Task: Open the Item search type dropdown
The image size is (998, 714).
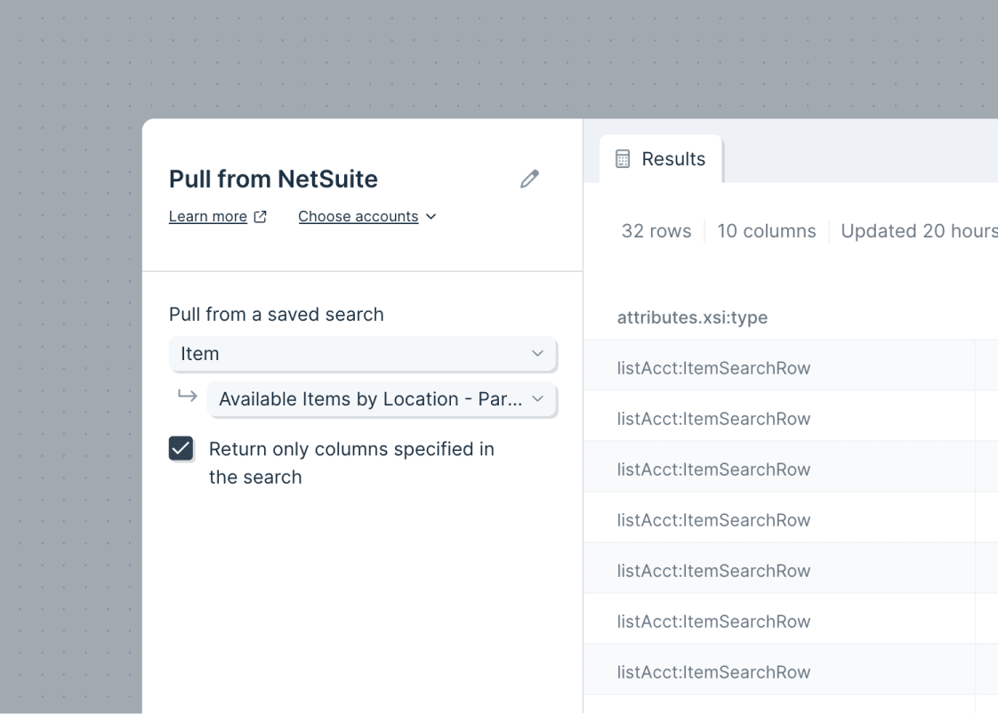Action: [x=363, y=354]
